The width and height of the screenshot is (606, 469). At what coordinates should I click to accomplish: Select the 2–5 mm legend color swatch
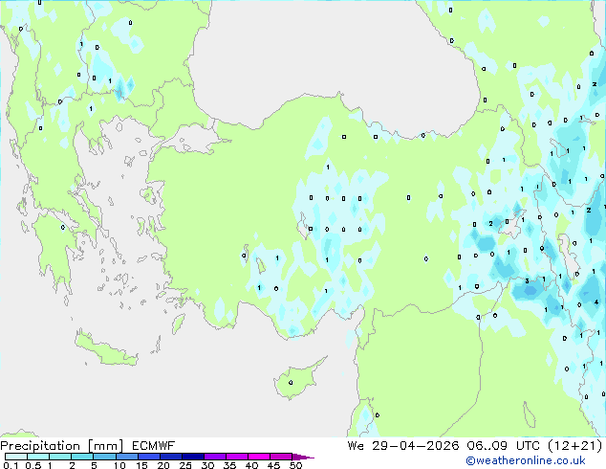[82, 457]
